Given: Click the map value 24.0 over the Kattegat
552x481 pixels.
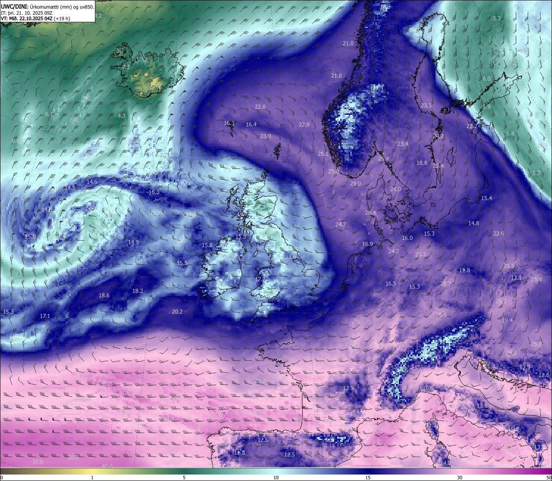Looking at the screenshot, I should point(395,189).
